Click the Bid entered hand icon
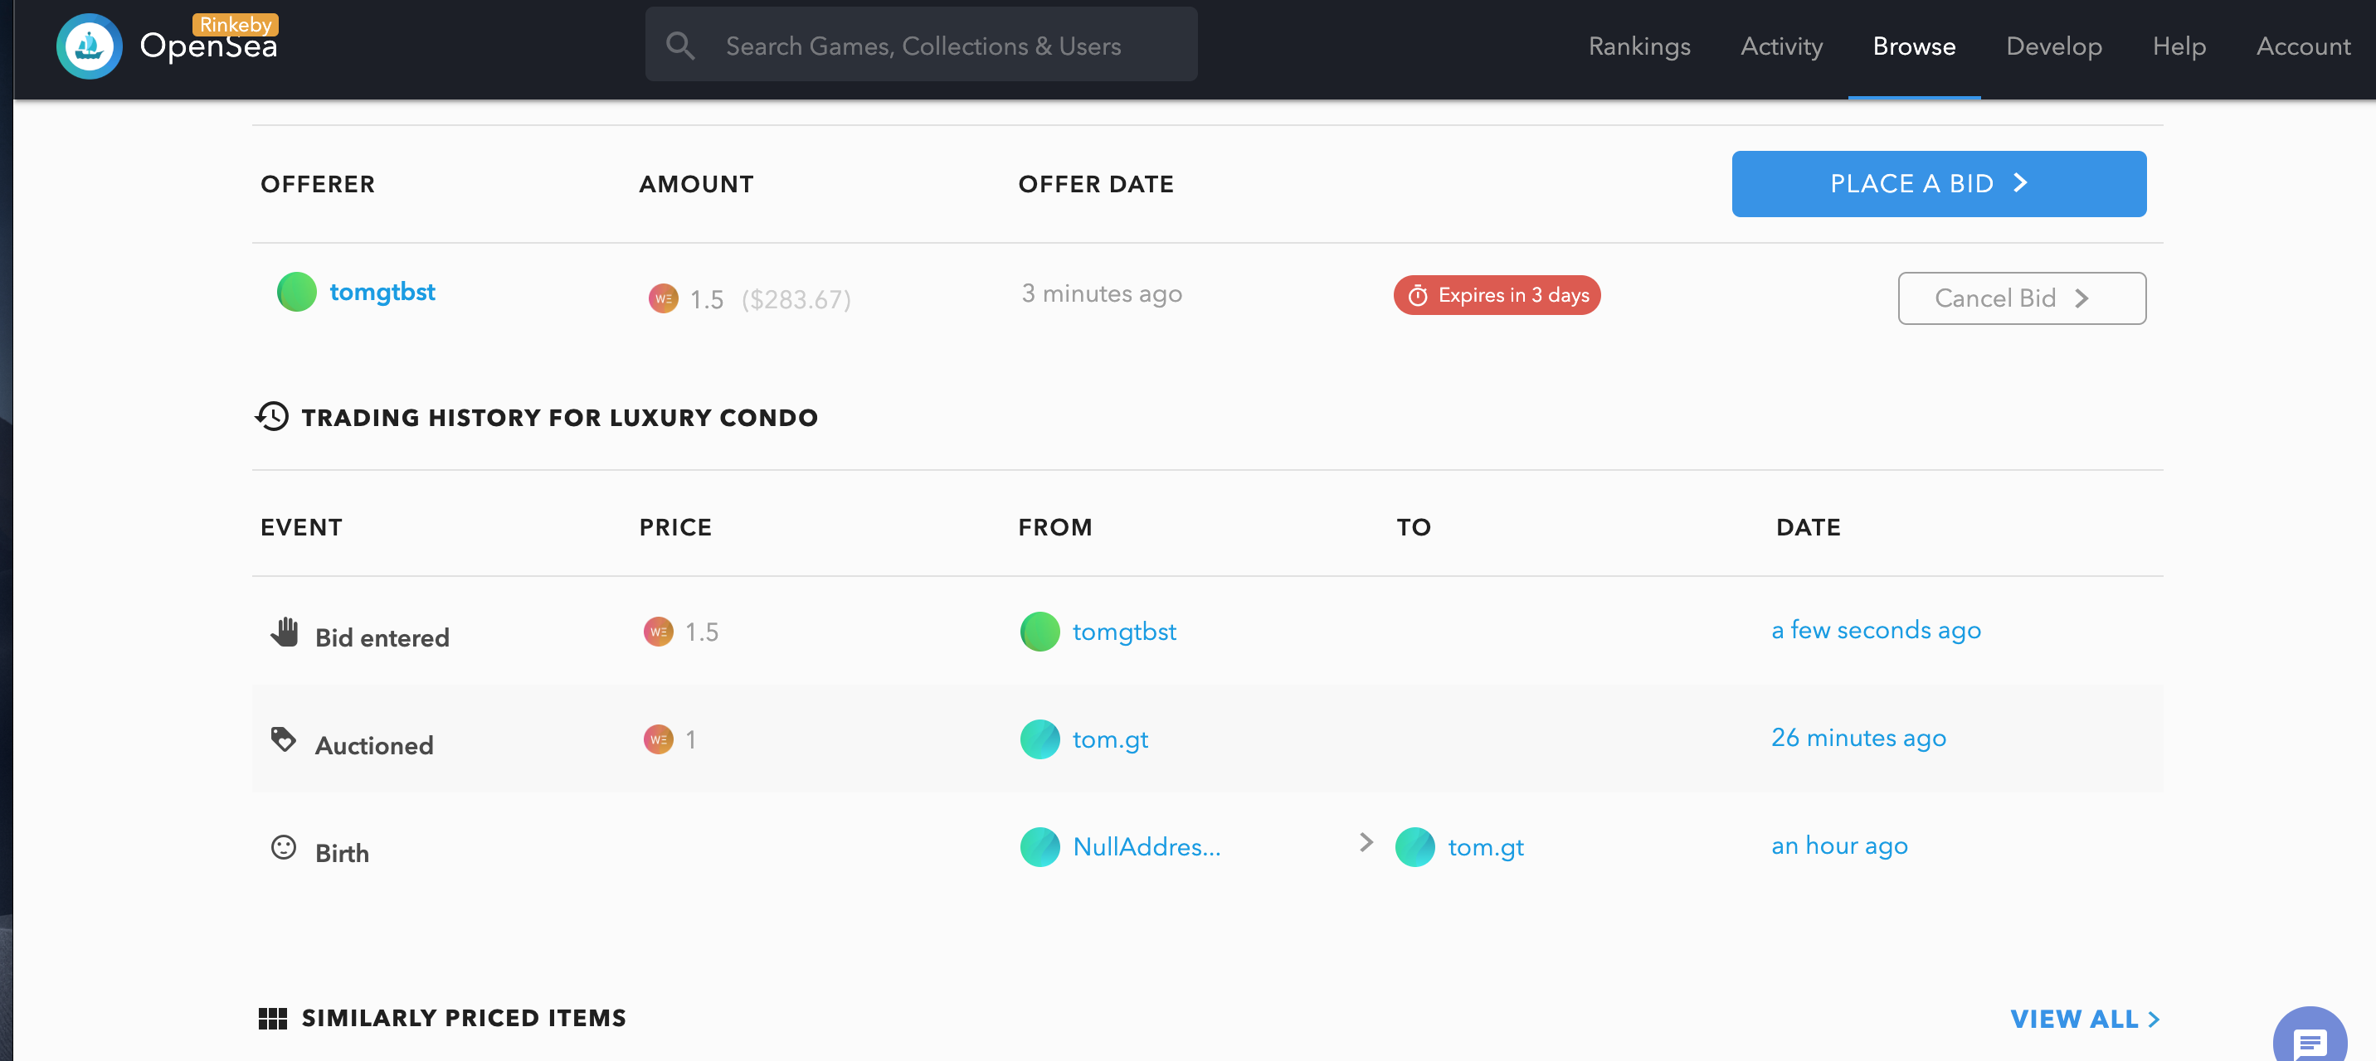 (284, 632)
